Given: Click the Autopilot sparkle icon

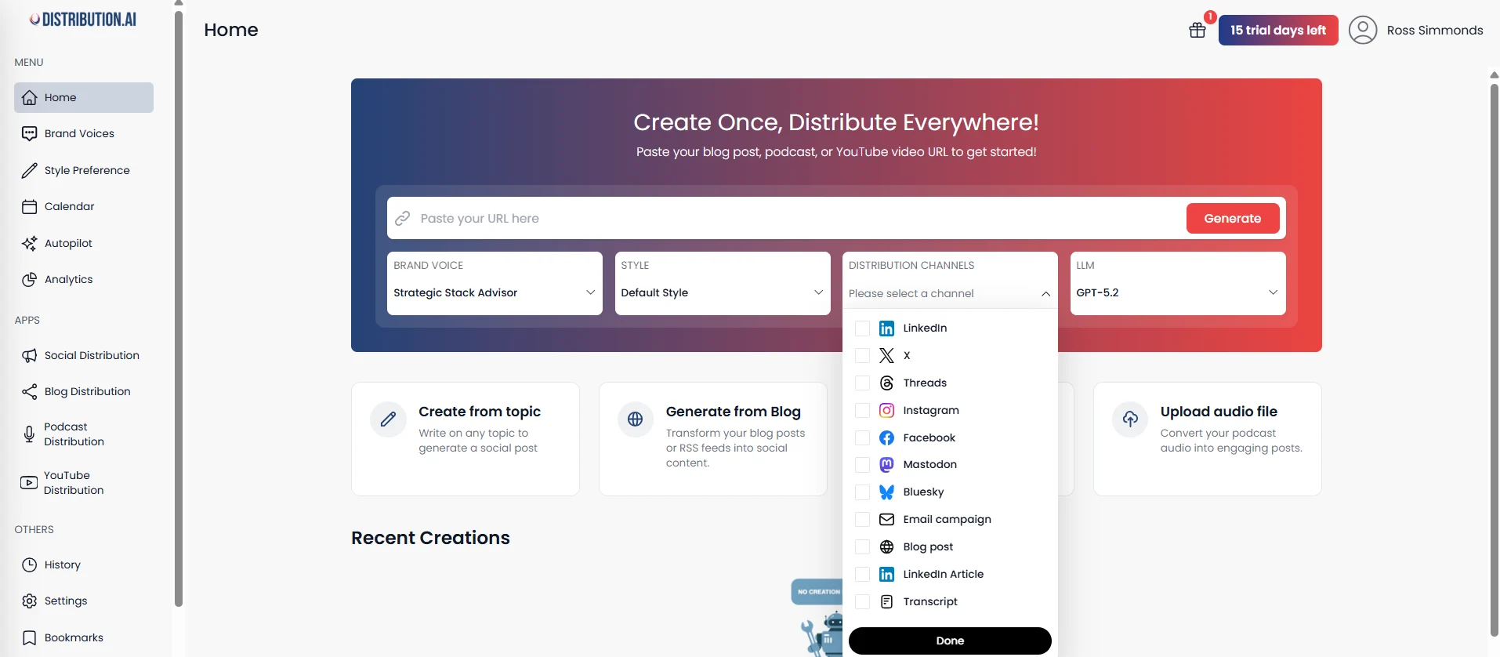Looking at the screenshot, I should tap(30, 244).
